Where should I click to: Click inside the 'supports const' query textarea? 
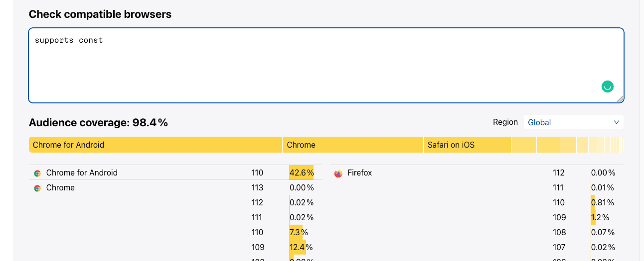(326, 66)
